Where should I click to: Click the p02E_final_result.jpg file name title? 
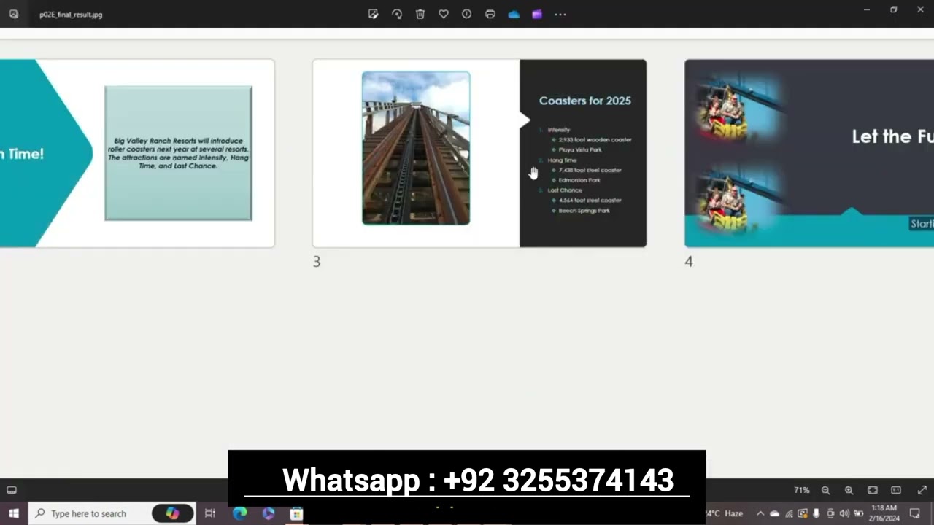pos(71,14)
